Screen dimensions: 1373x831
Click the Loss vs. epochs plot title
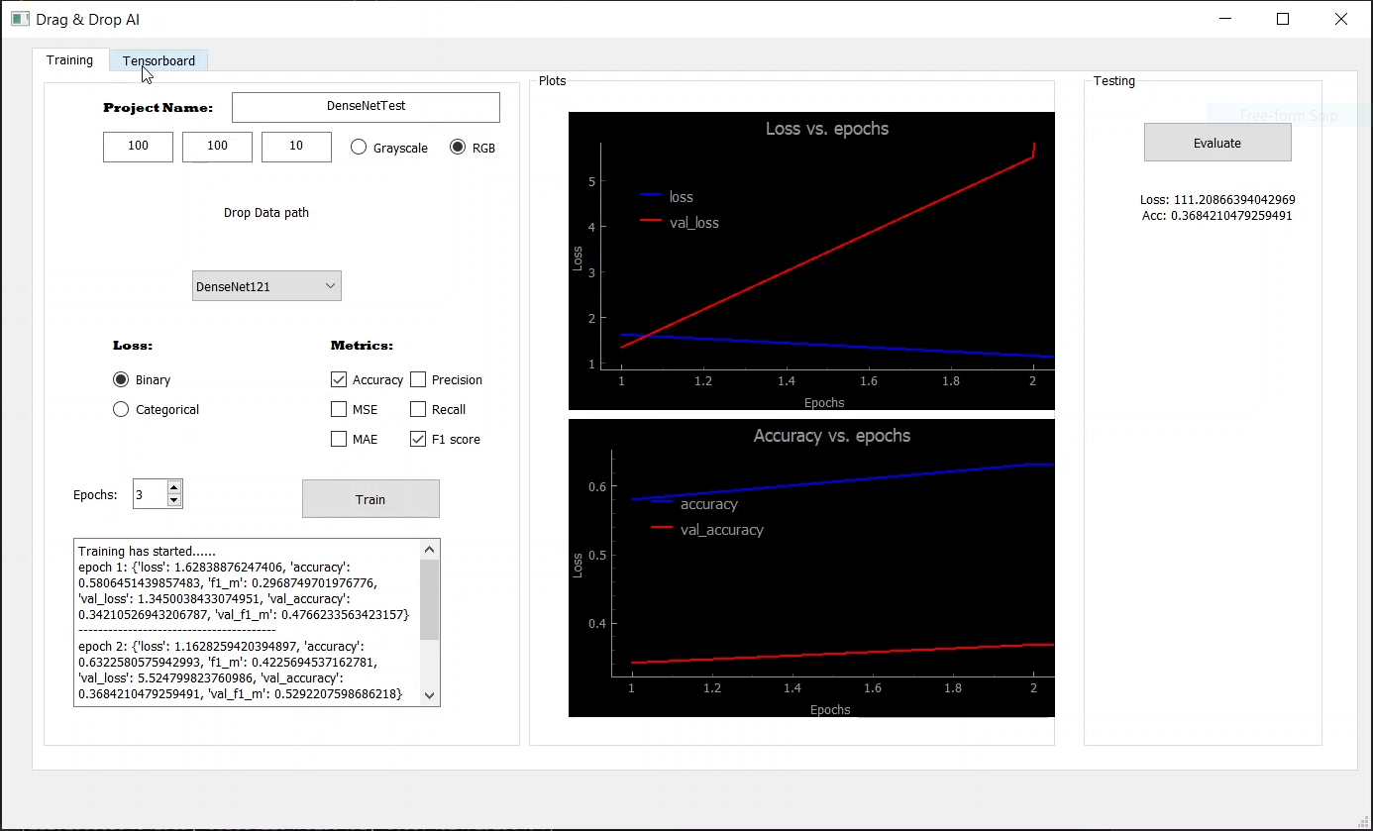tap(827, 129)
